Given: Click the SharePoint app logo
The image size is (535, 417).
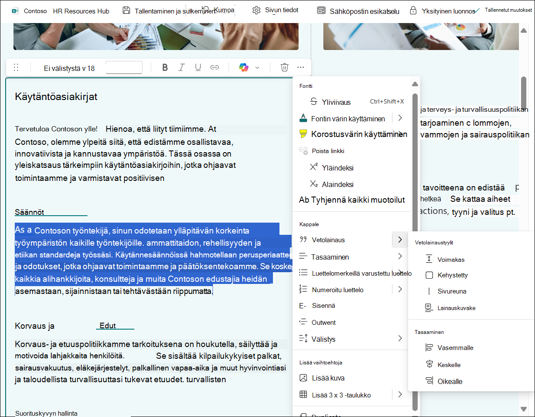Looking at the screenshot, I should pyautogui.click(x=15, y=11).
